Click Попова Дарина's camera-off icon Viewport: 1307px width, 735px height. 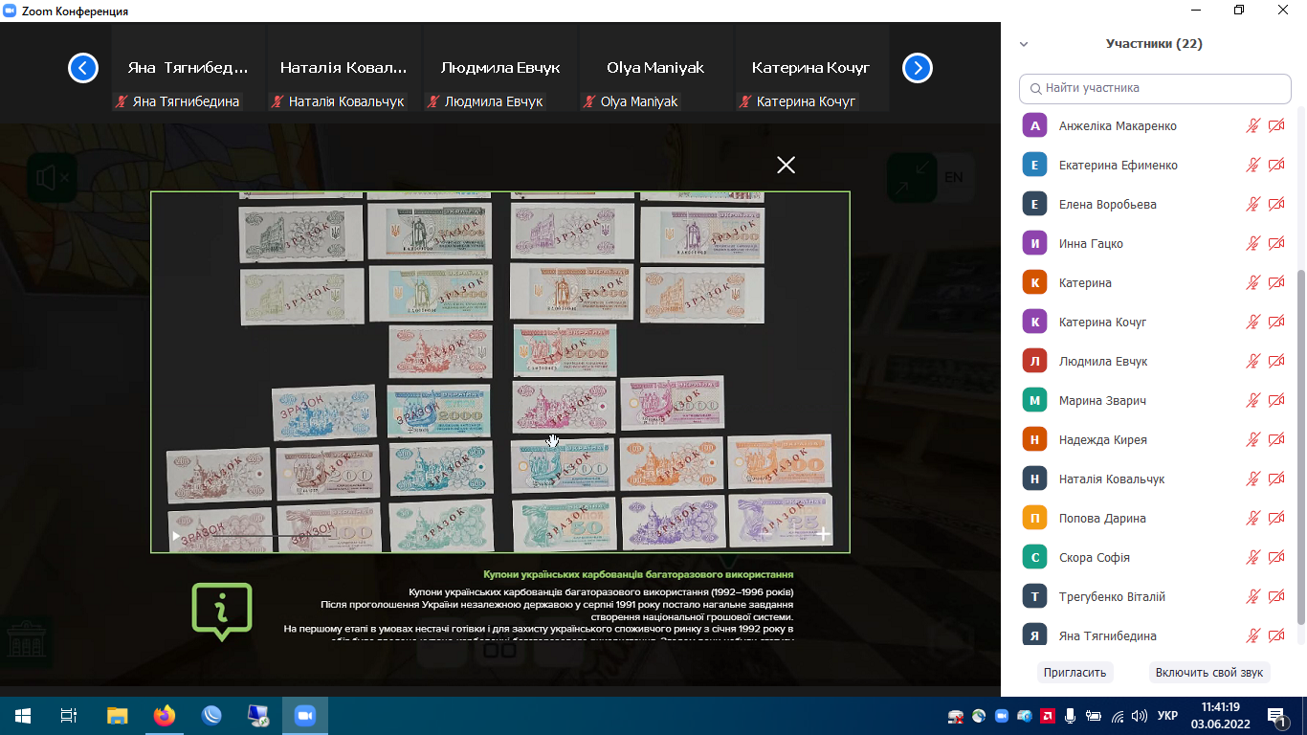[1276, 519]
